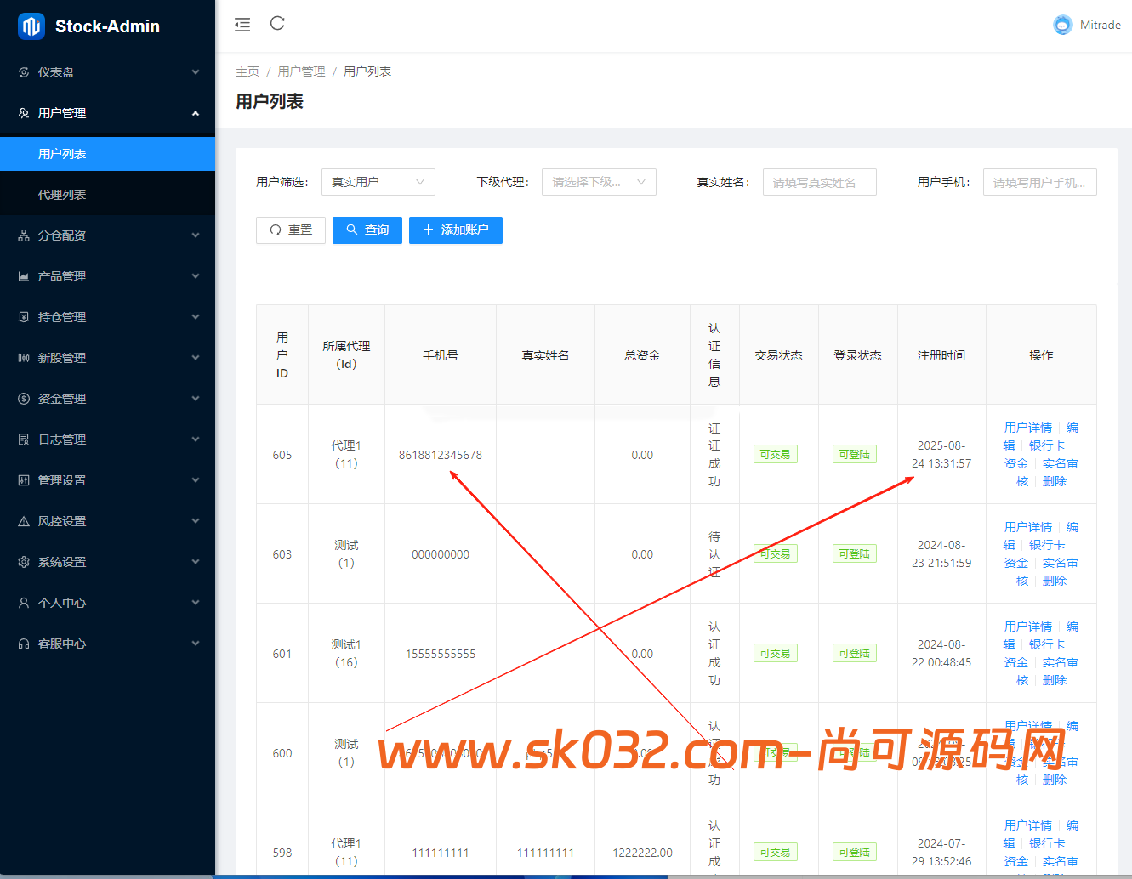Image resolution: width=1132 pixels, height=879 pixels.
Task: Open 用户详情 for user 601
Action: pos(1027,626)
